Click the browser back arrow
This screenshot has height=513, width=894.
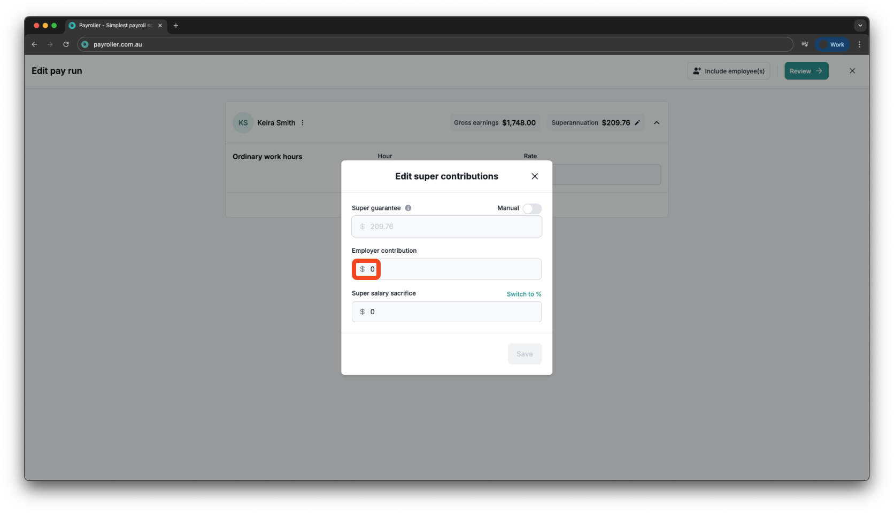click(34, 44)
